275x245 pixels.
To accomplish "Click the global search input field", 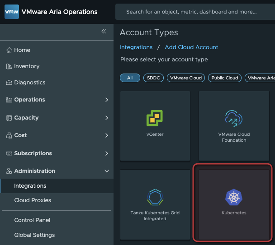I will coord(194,12).
